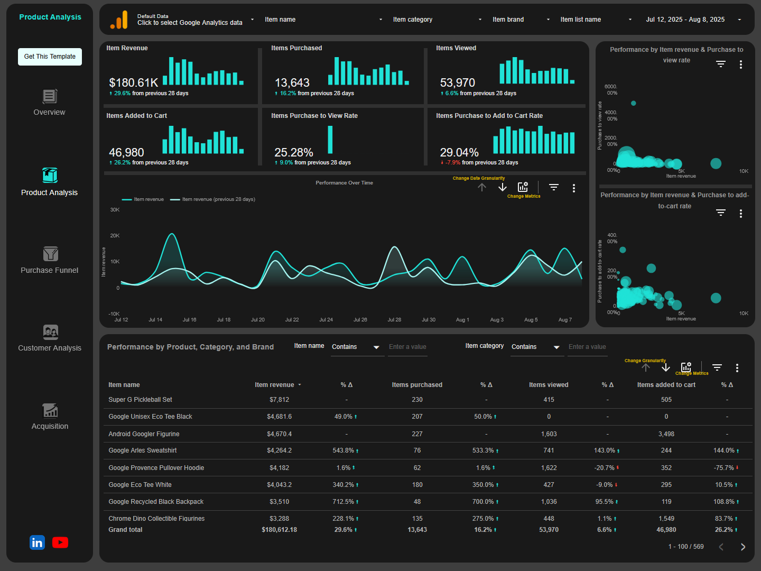Open the Purchase Funnel page icon
The image size is (761, 571).
click(x=50, y=254)
